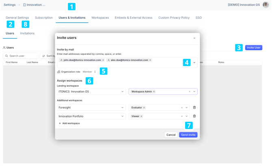Open user avatar in top right corner
The width and height of the screenshot is (272, 166).
pos(266,5)
